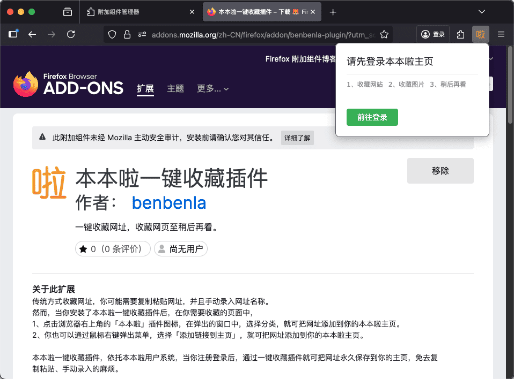514x379 pixels.
Task: Click the 移除 button
Action: pyautogui.click(x=440, y=171)
